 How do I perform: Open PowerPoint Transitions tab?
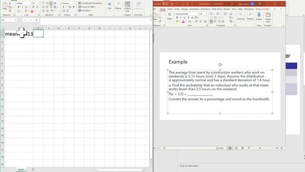tap(194, 9)
